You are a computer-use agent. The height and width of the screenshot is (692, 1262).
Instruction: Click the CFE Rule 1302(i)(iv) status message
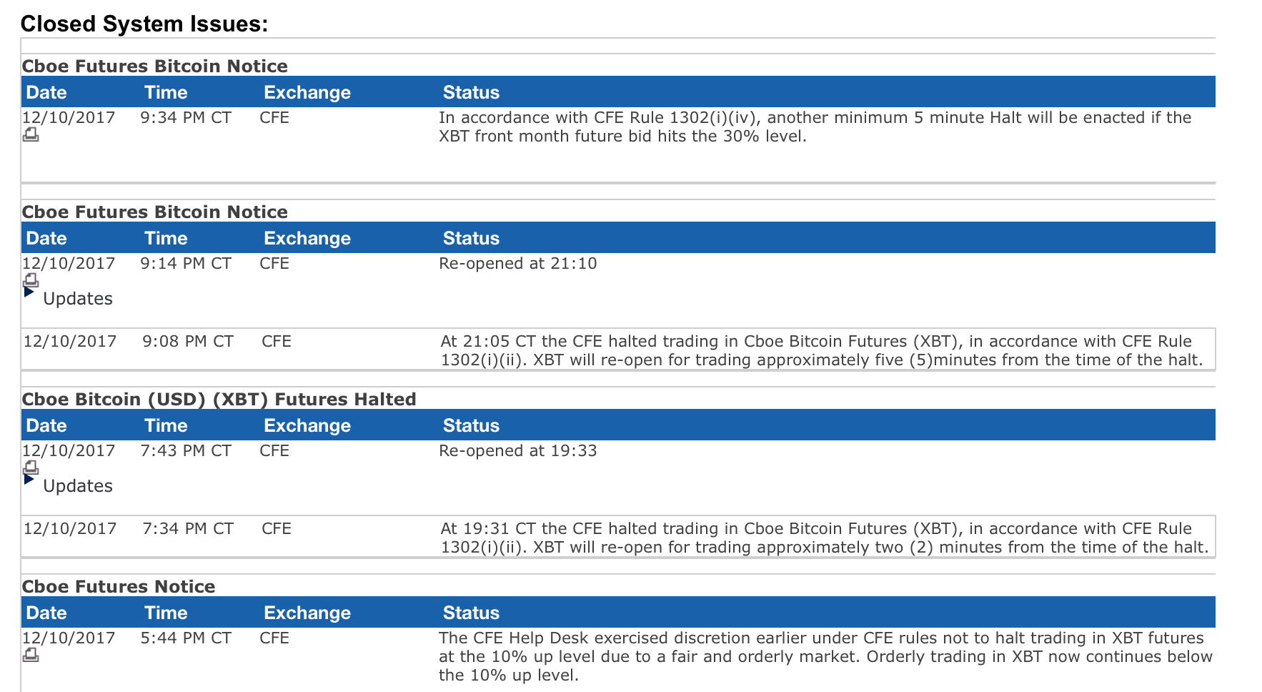tap(815, 127)
